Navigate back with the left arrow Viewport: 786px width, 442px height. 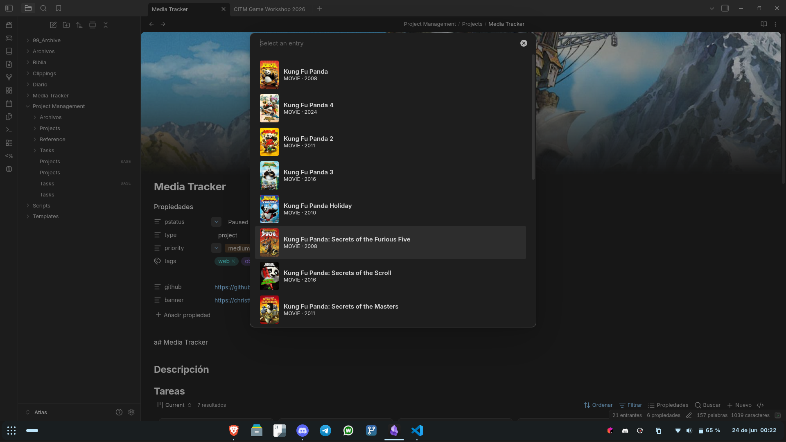click(151, 24)
